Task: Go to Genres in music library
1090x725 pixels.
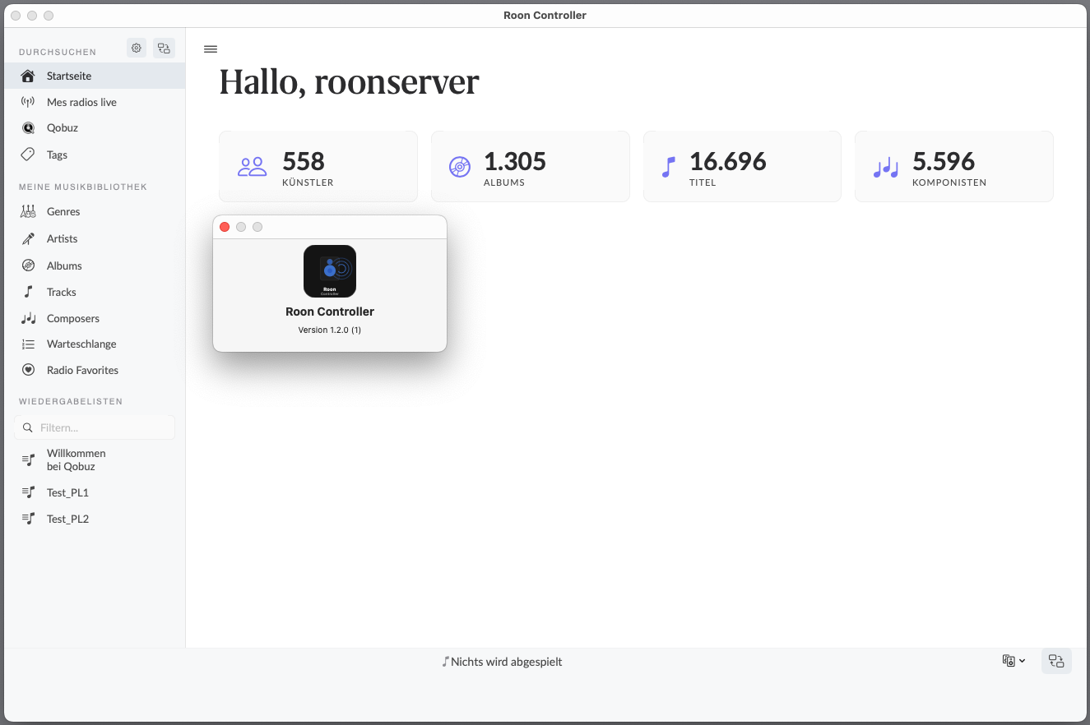Action: pos(63,211)
